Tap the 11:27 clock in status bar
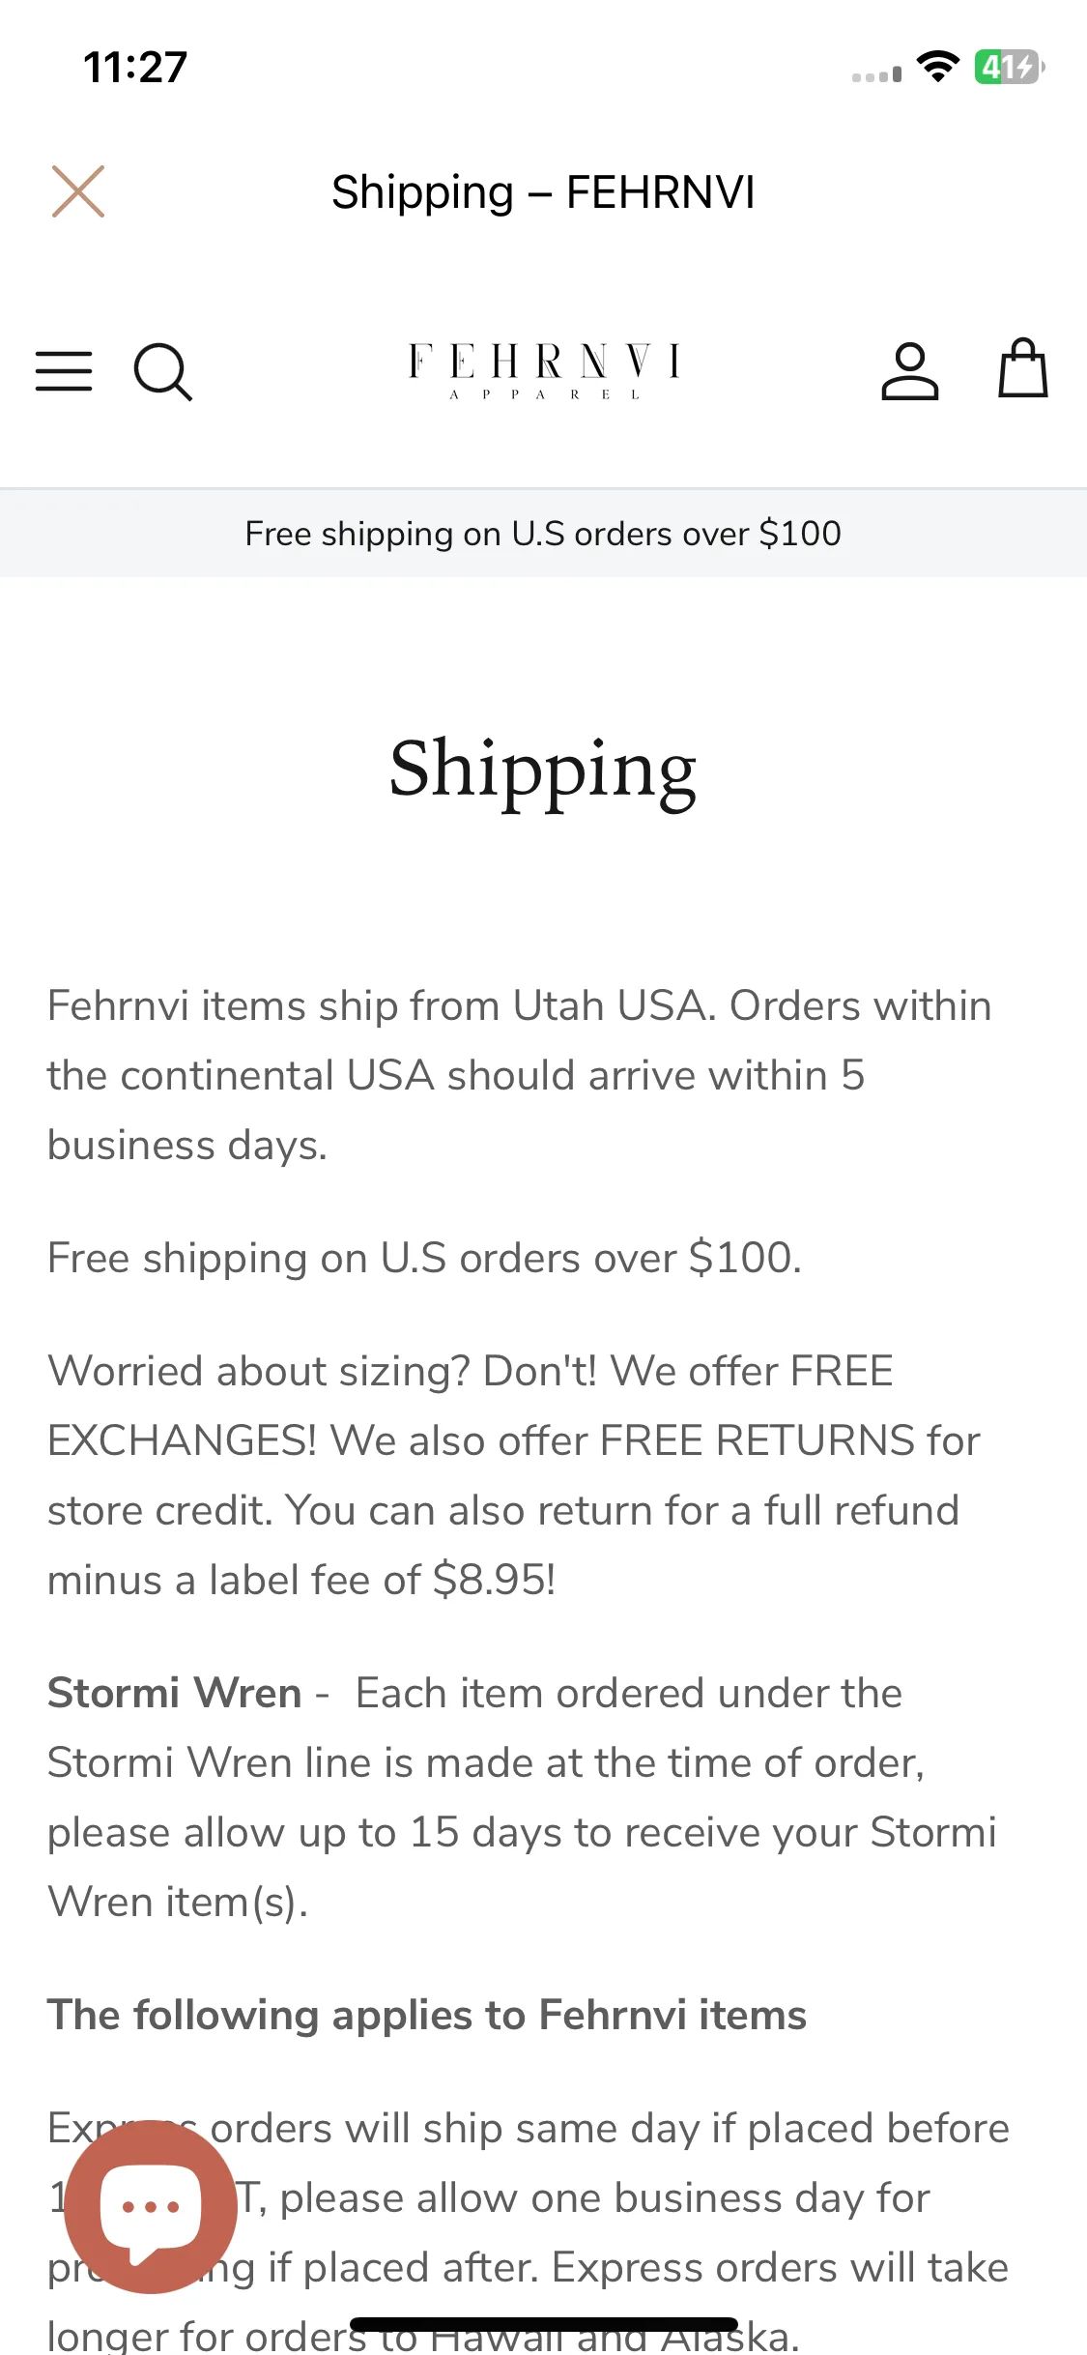The image size is (1087, 2355). coord(135,68)
